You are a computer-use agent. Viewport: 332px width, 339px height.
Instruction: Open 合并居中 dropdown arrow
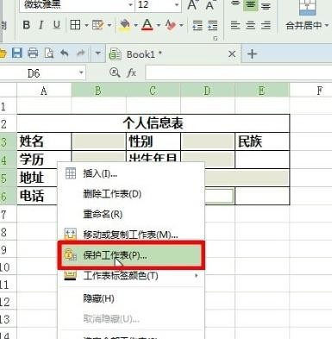pos(327,26)
